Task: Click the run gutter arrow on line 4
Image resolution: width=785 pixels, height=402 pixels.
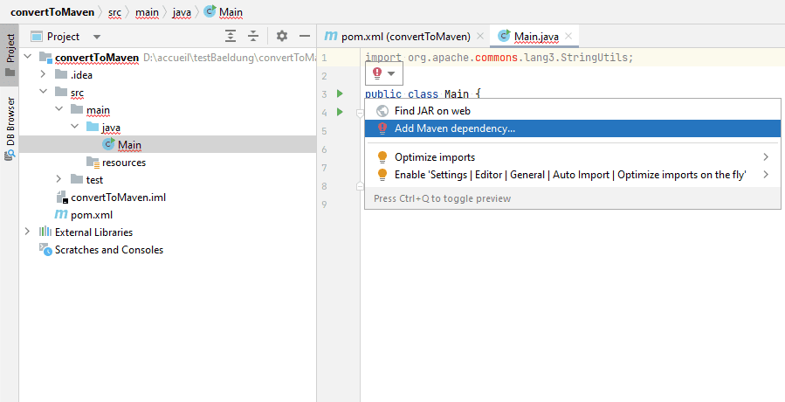Action: point(340,112)
